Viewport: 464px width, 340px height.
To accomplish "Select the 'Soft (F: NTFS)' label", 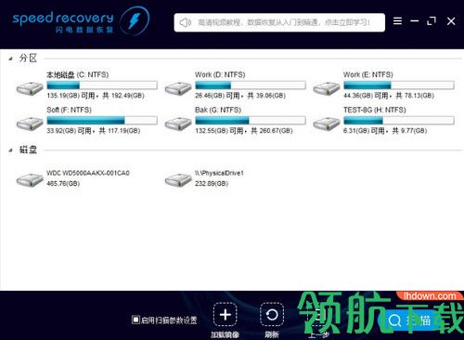I will point(69,110).
